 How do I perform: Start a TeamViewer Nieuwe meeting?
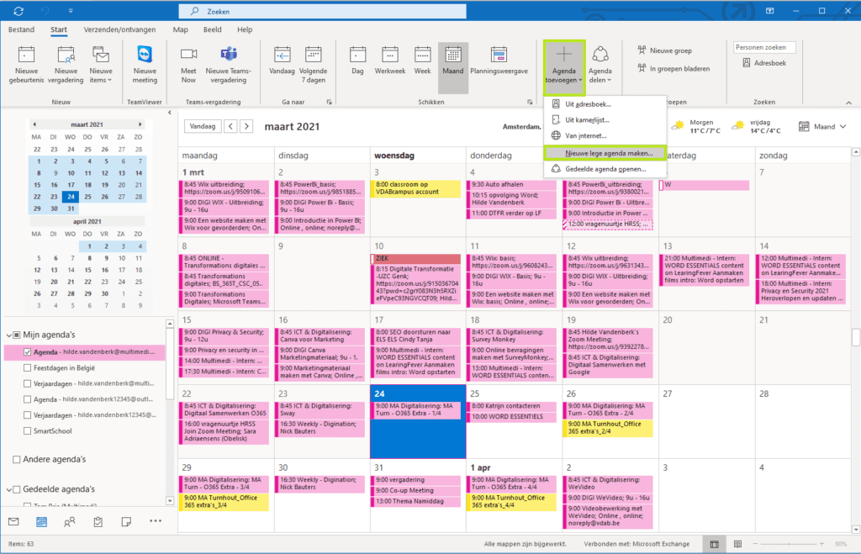coord(145,64)
